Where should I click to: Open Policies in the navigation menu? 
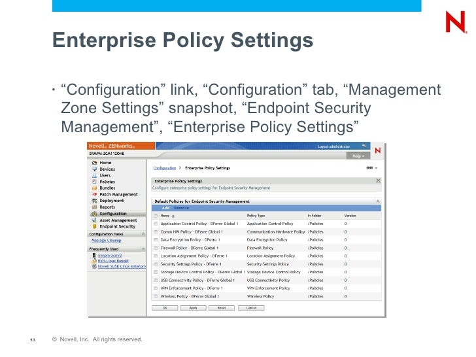click(x=107, y=182)
